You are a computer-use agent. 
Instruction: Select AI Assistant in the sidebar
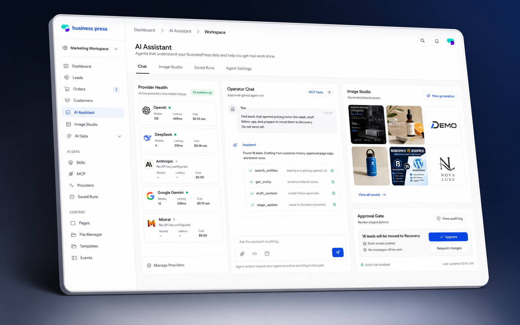coord(93,112)
